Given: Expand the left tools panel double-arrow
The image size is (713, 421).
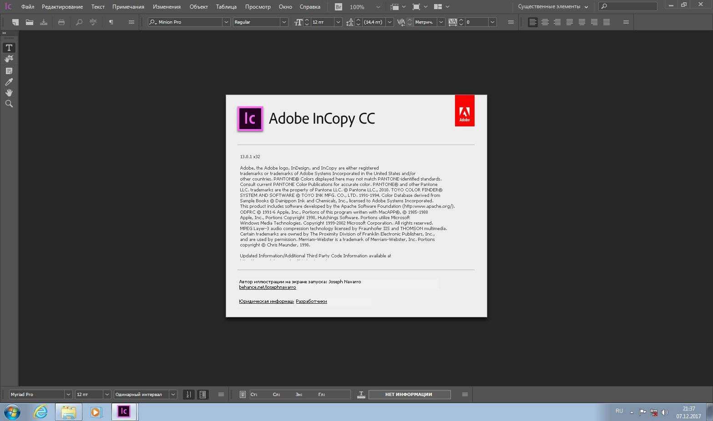Looking at the screenshot, I should pos(4,33).
